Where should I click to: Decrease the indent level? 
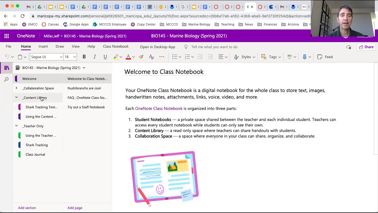click(200, 57)
